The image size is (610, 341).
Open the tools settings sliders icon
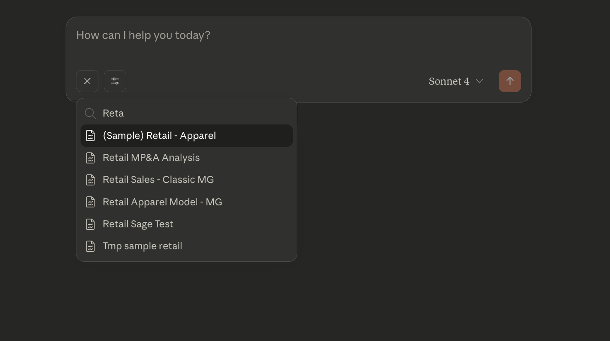[115, 81]
